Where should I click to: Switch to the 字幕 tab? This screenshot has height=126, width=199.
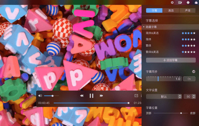coord(154,10)
